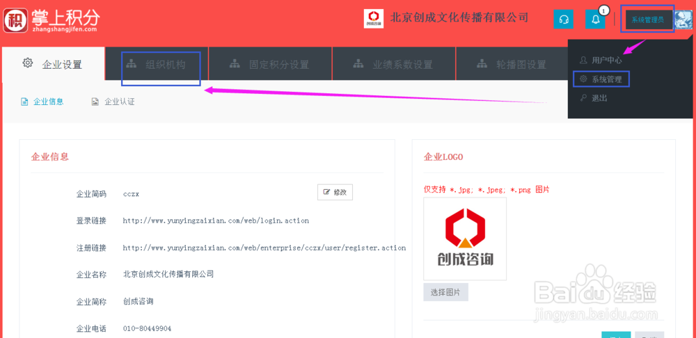The image size is (696, 338).
Task: Click the zhangshangjifen.com site text
Action: (x=64, y=29)
